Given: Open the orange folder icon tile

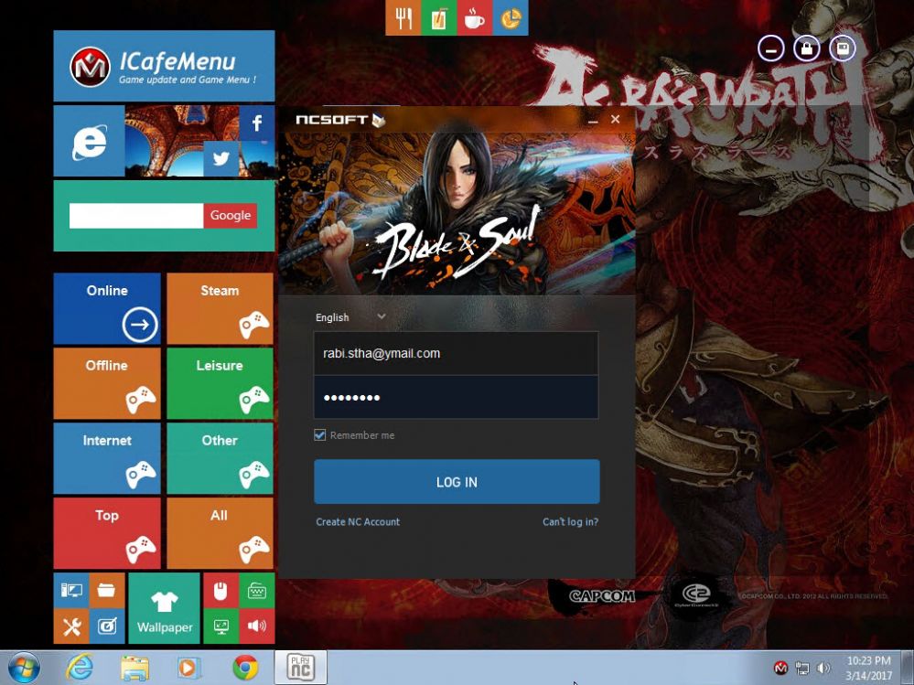Looking at the screenshot, I should (x=107, y=591).
